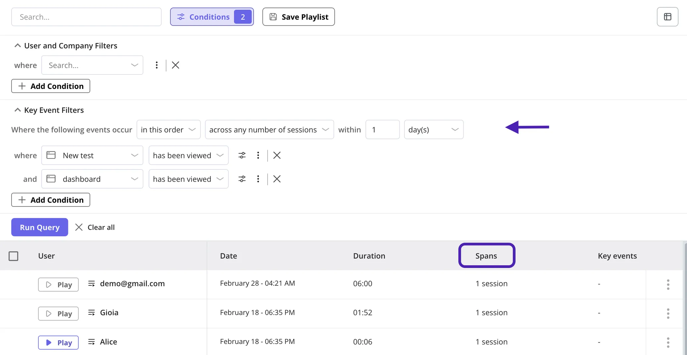Click the Gioia user name
This screenshot has width=687, height=355.
(109, 312)
